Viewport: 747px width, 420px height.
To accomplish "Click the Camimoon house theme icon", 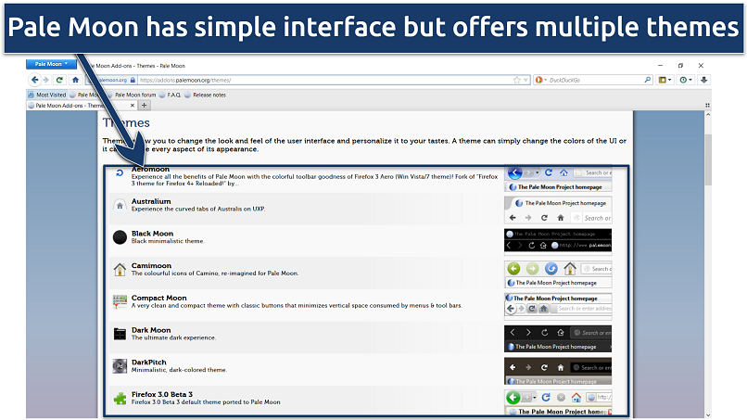I will (x=120, y=270).
